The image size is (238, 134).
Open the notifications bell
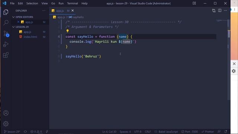tap(226, 131)
